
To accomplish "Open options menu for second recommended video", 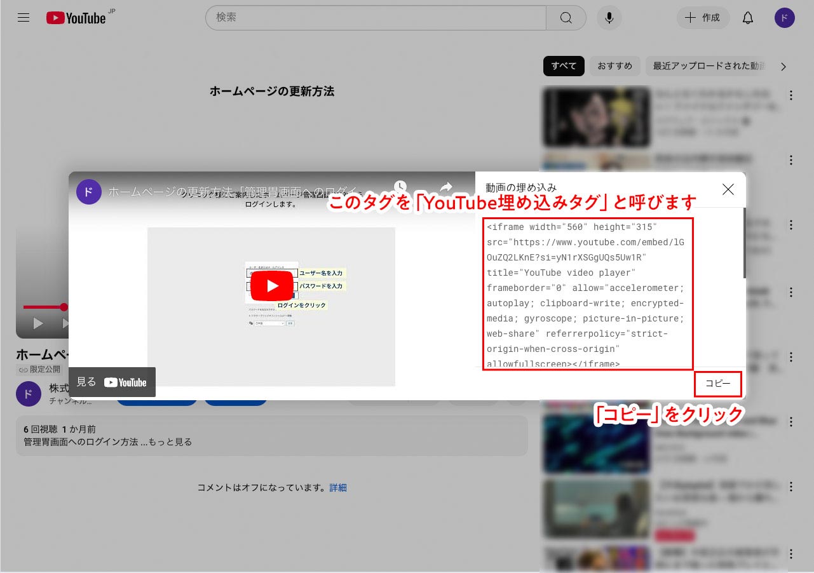I will [791, 160].
